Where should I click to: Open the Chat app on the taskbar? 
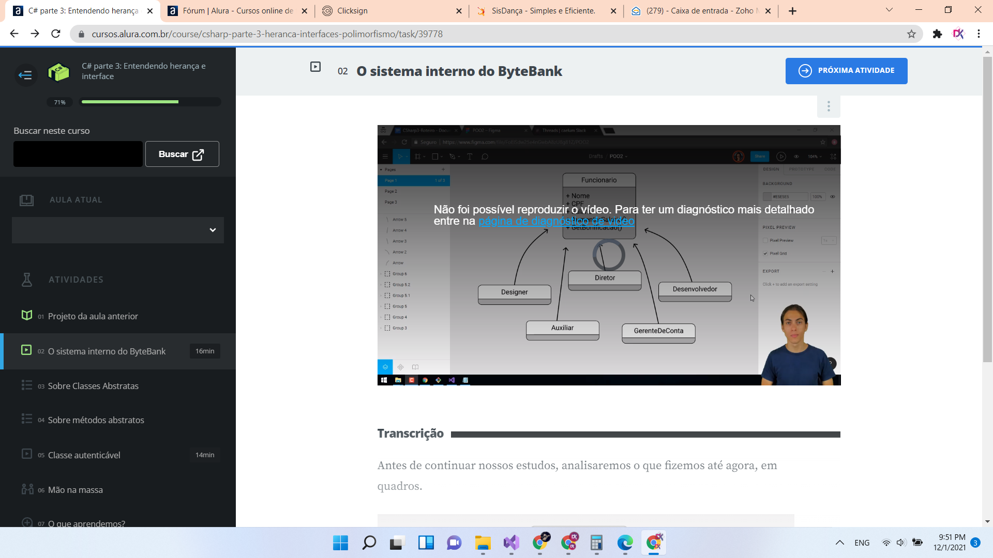click(x=454, y=543)
